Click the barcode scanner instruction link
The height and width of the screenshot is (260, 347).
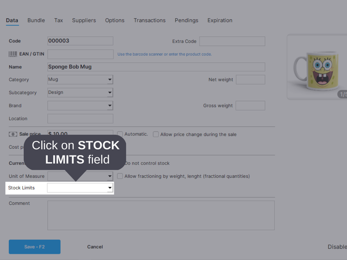(165, 54)
